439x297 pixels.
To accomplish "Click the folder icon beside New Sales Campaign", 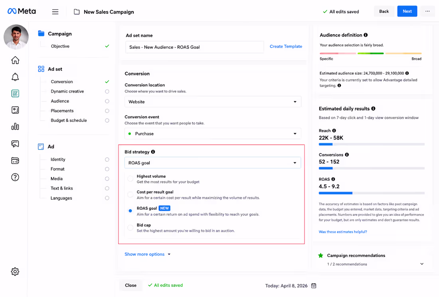I will point(77,12).
